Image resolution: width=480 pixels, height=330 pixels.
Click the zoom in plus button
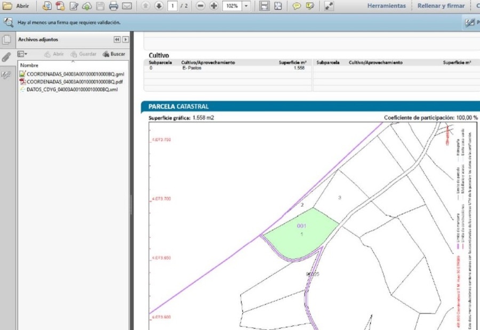[x=213, y=6]
